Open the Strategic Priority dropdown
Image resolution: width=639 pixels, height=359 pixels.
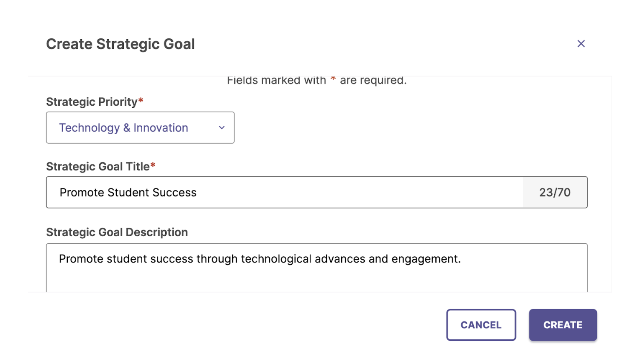click(x=140, y=127)
